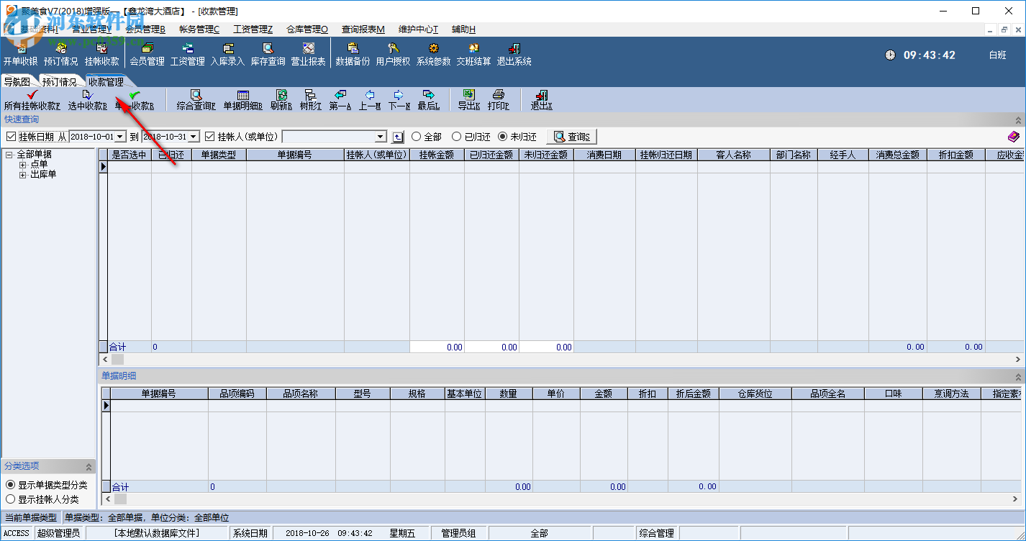
Task: Go to first record with 第一
Action: coord(340,100)
